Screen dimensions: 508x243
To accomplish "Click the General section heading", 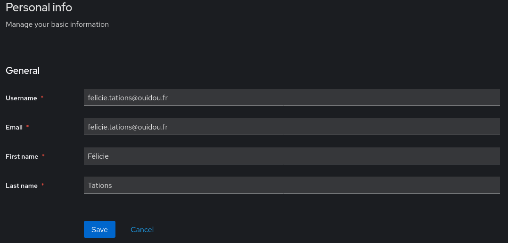I will point(23,71).
